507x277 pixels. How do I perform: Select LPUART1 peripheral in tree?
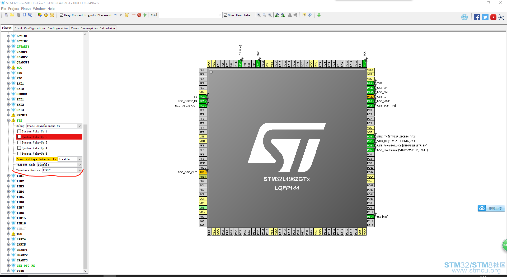coord(23,47)
